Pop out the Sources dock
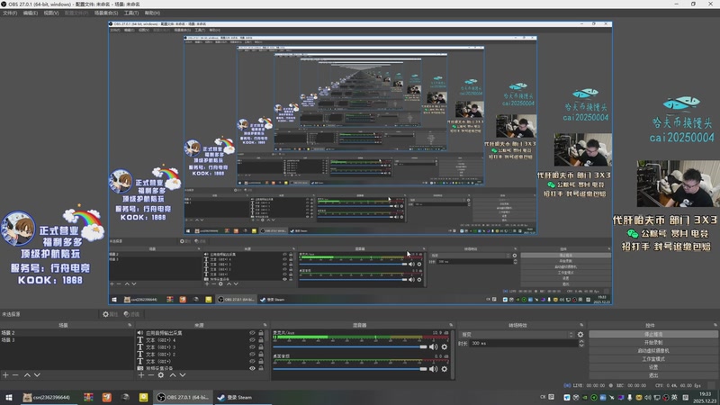 point(265,325)
